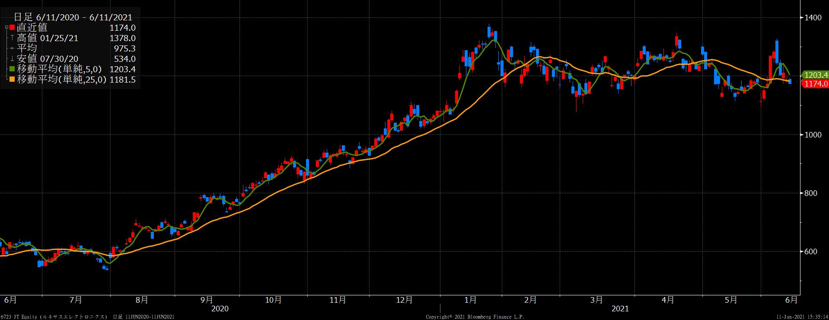The width and height of the screenshot is (829, 320).
Task: Click the red 1174.0 last price tag
Action: click(x=814, y=84)
